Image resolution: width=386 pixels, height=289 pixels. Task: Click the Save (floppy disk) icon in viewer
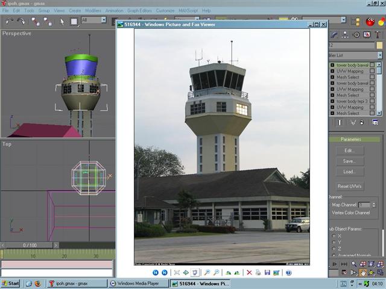267,273
